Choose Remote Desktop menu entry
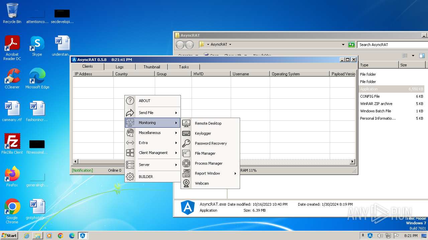Screen dimensions: 428x240 [210, 123]
